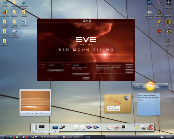Screen dimensions: 174x139
Task: Expand the username dropdown in EVE login
Action: coord(63,65)
